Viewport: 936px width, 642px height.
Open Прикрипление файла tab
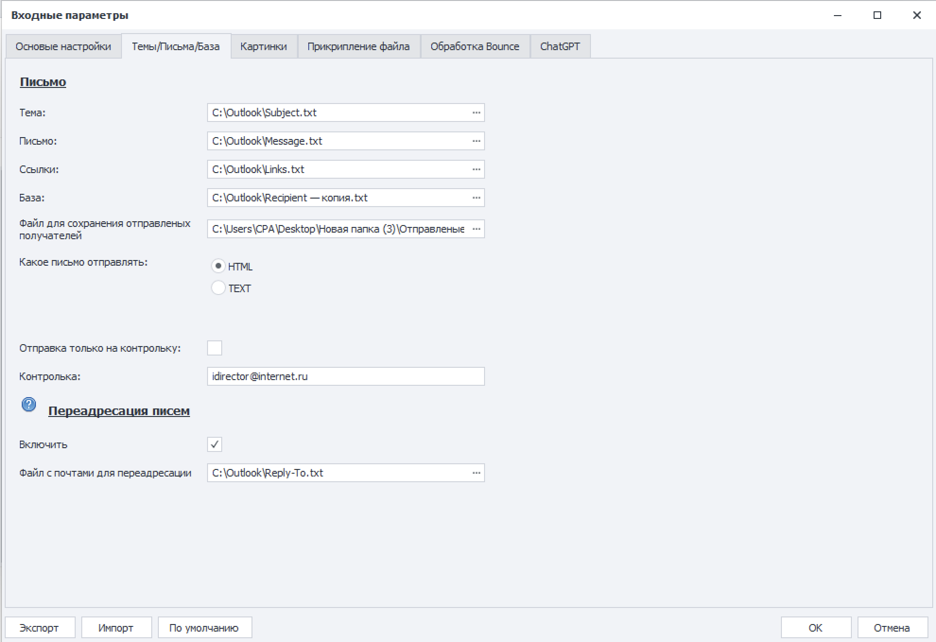tap(358, 46)
